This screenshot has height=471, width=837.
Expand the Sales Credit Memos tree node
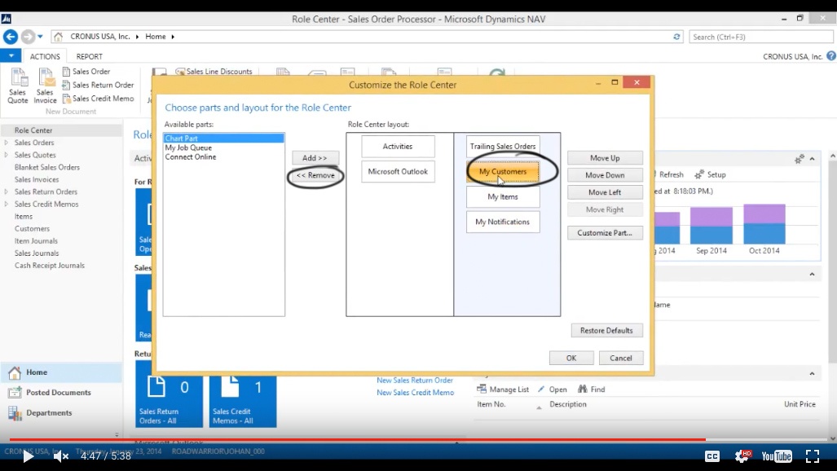7,204
